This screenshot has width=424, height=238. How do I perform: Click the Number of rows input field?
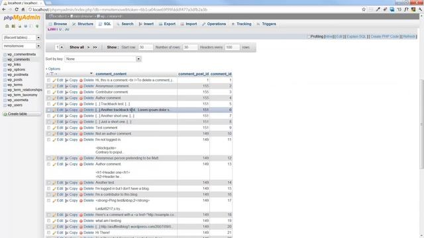[190, 47]
